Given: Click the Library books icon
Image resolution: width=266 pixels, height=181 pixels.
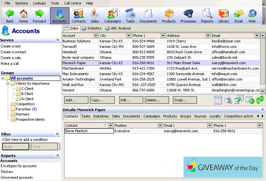Looking at the screenshot, I should (x=223, y=16).
